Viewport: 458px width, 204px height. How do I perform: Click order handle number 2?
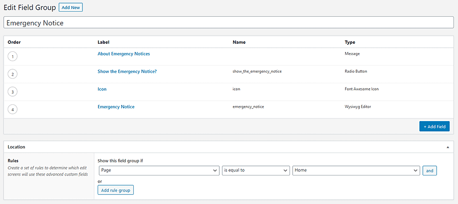13,74
